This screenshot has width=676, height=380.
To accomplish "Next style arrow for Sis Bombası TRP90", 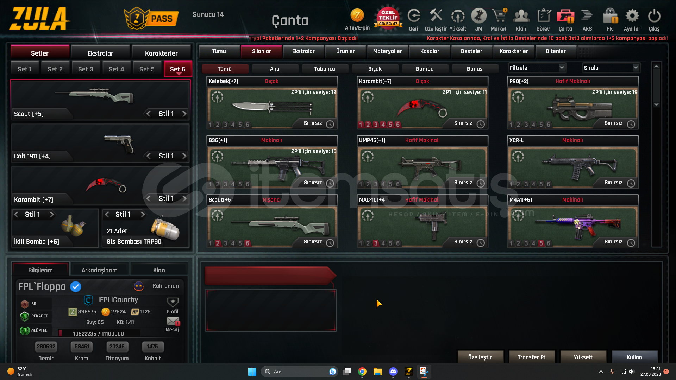I will [x=143, y=214].
